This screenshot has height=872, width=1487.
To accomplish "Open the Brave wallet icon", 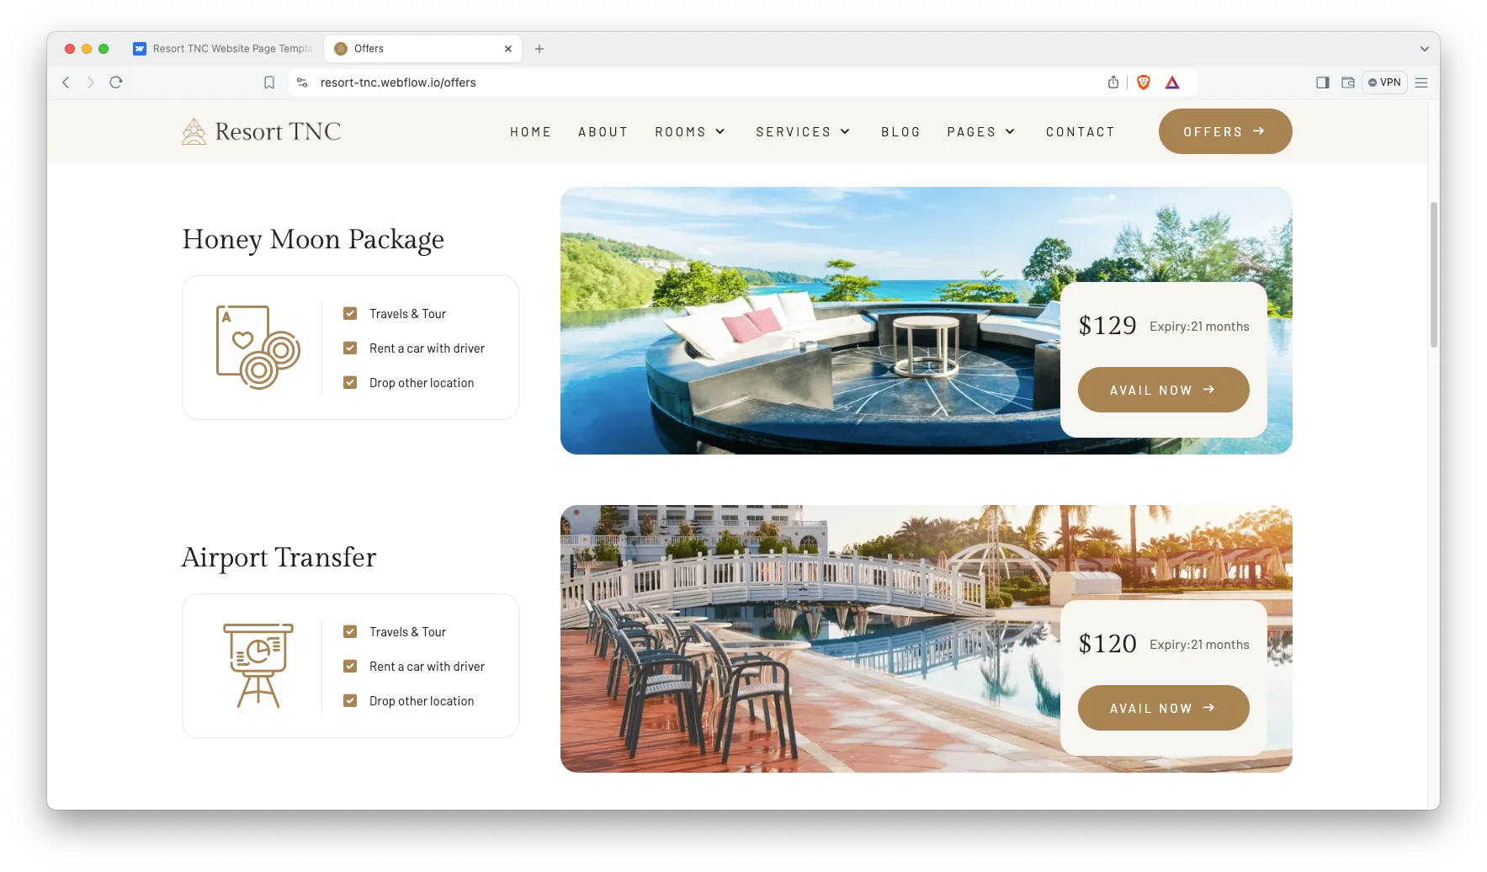I will pyautogui.click(x=1348, y=82).
